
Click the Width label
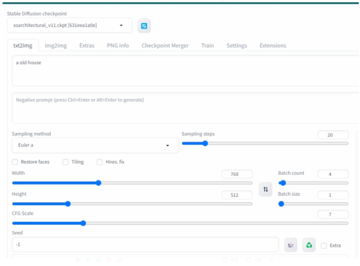18,173
